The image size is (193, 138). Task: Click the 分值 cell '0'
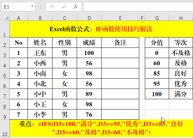pos(157,53)
